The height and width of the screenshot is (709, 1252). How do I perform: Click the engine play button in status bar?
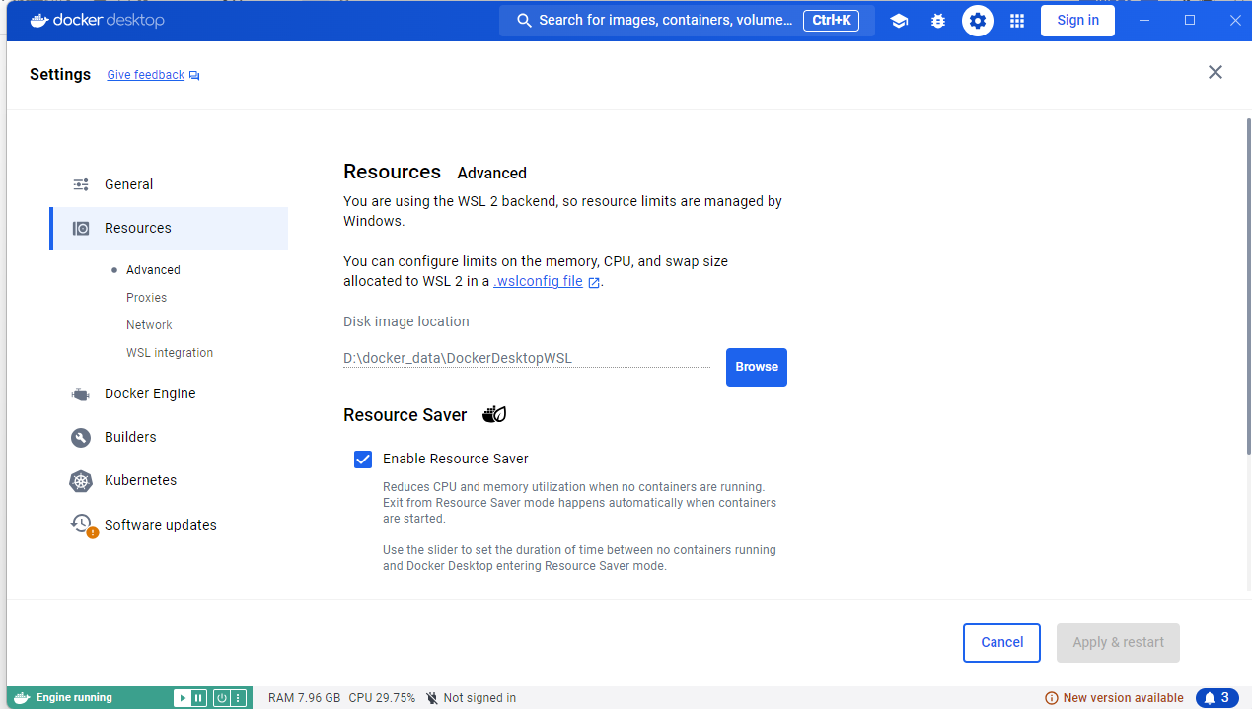[183, 698]
